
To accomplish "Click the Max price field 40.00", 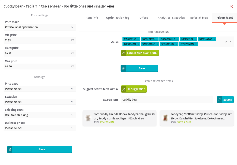I will 39,66.
